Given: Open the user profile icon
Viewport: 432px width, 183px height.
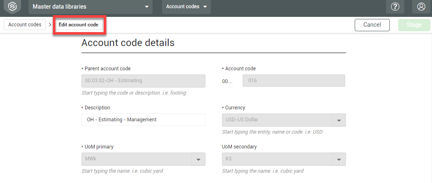Looking at the screenshot, I should pos(421,7).
